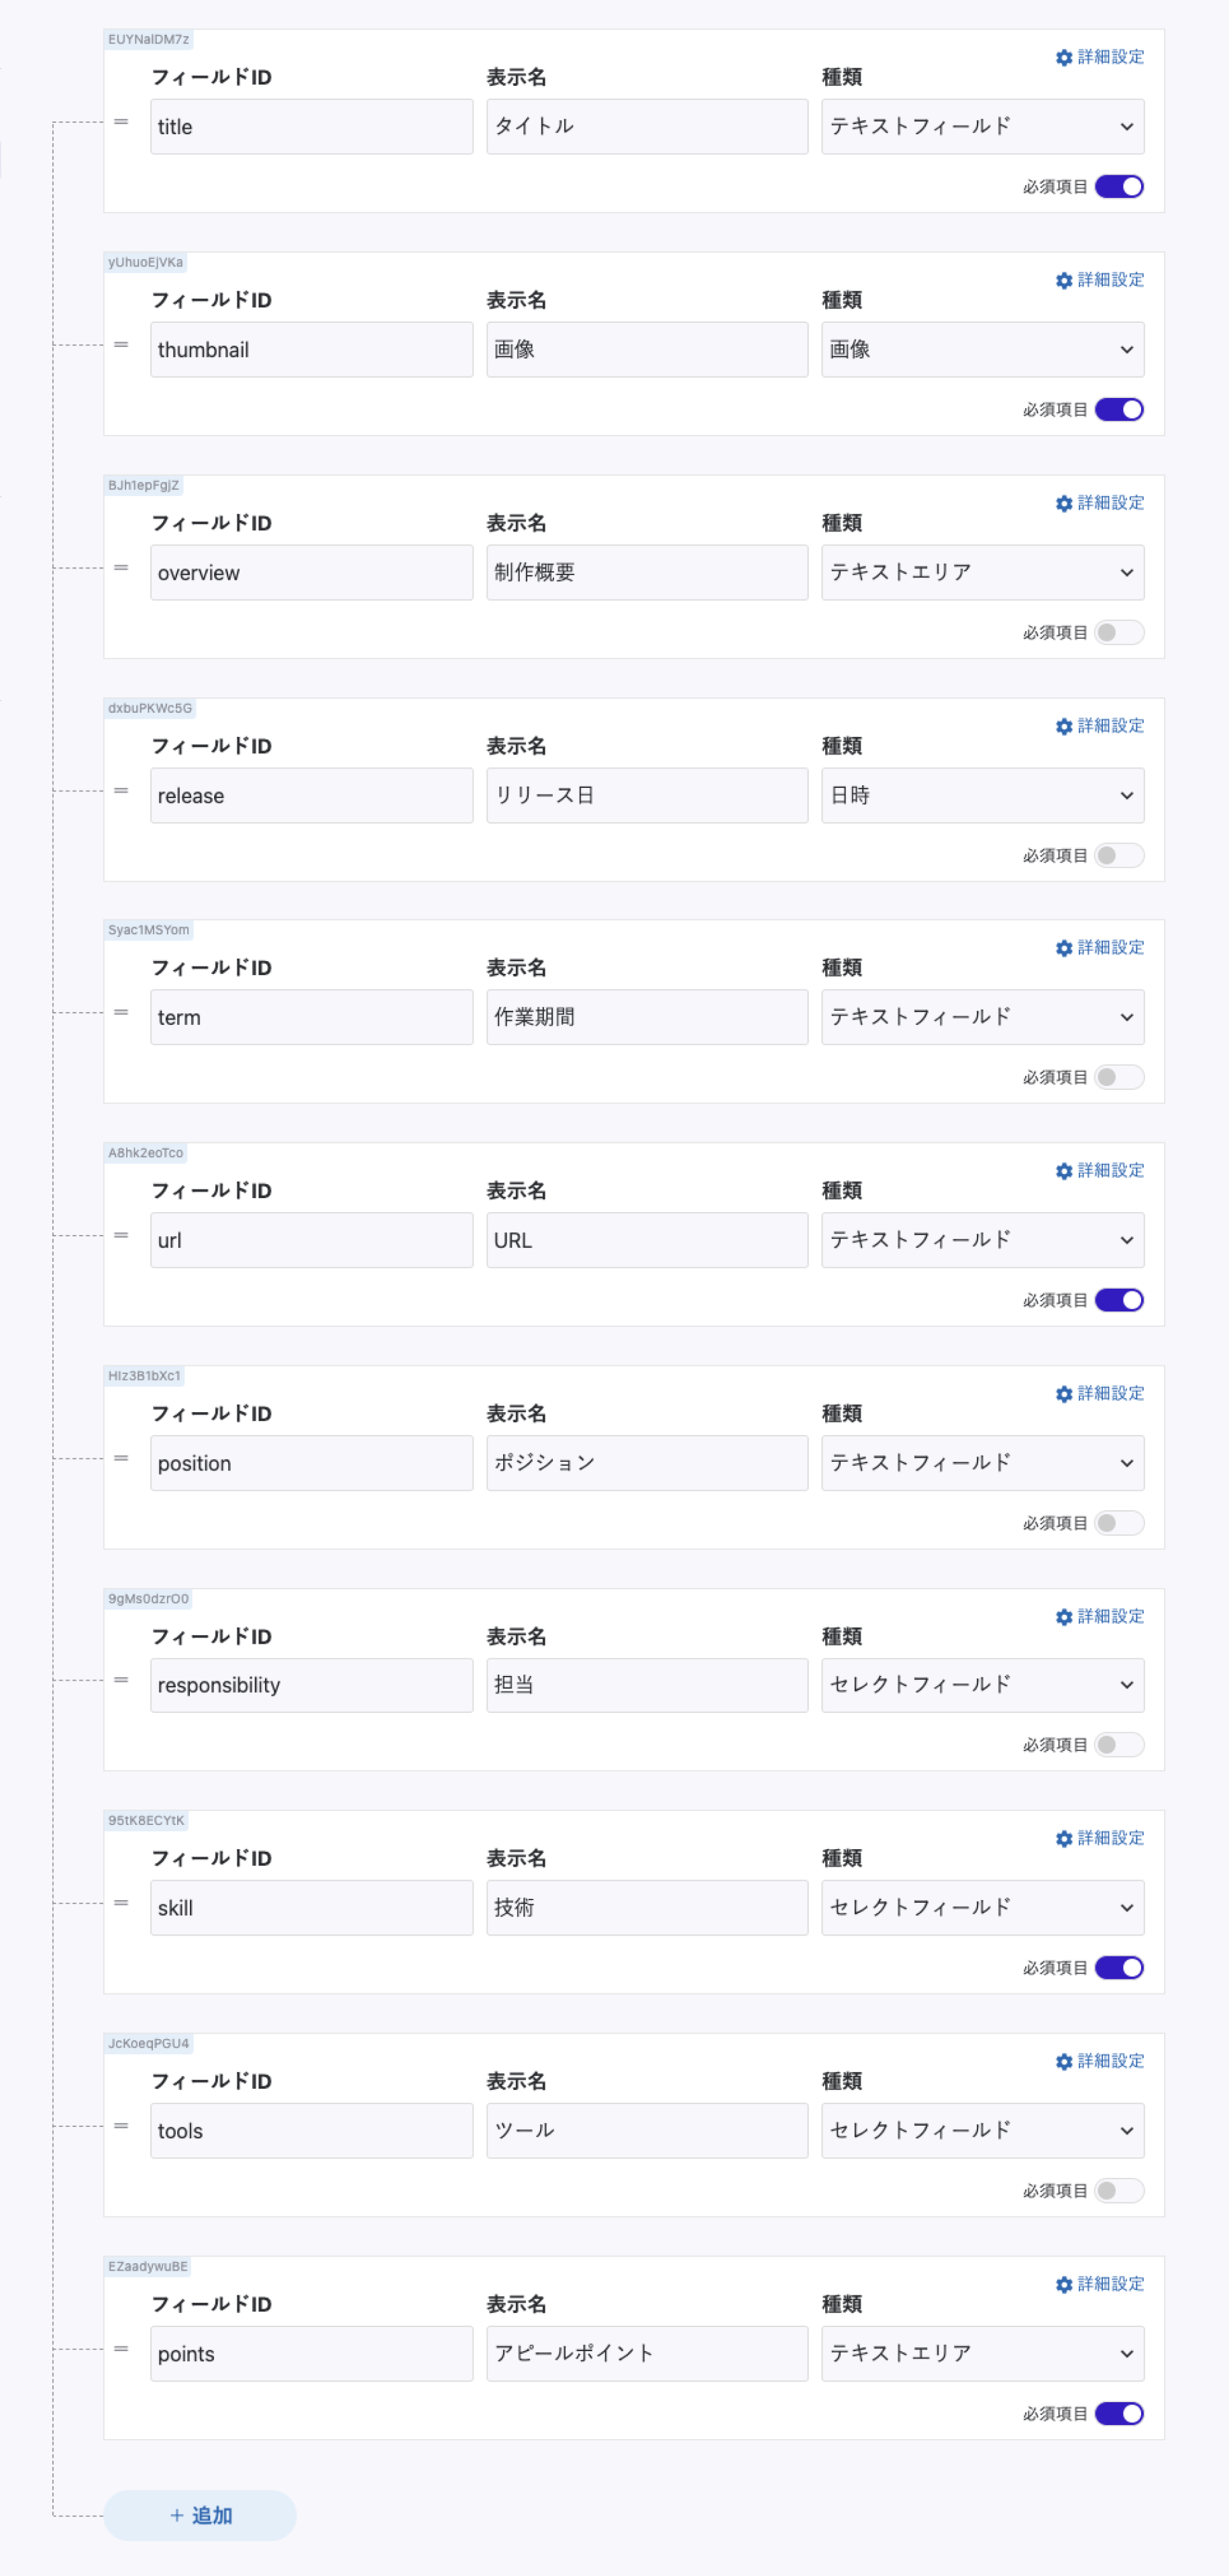Open gear settings for points field

pyautogui.click(x=1063, y=2284)
